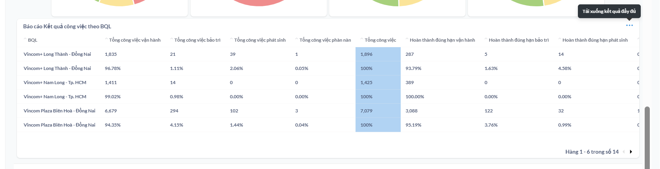Select first Vincom+ Long Thành - Đồng Nai row

click(x=57, y=54)
